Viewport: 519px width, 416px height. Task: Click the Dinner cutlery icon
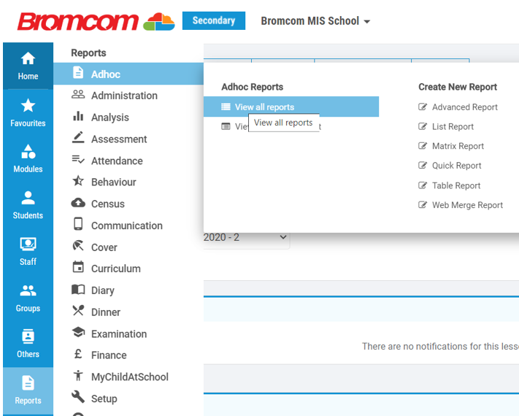pos(78,310)
